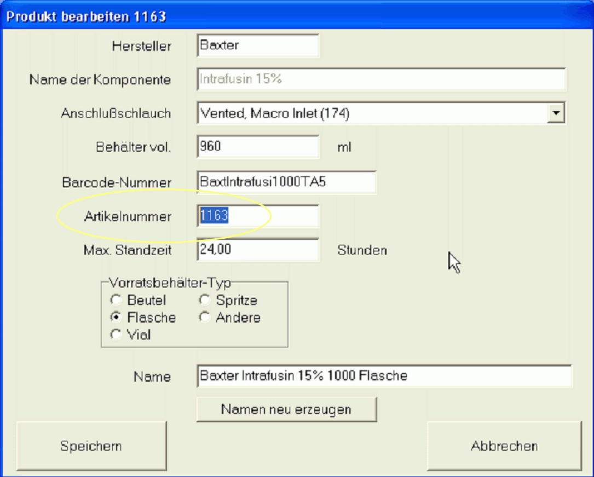594x477 pixels.
Task: Focus the Max. Standzeit field
Action: (258, 250)
